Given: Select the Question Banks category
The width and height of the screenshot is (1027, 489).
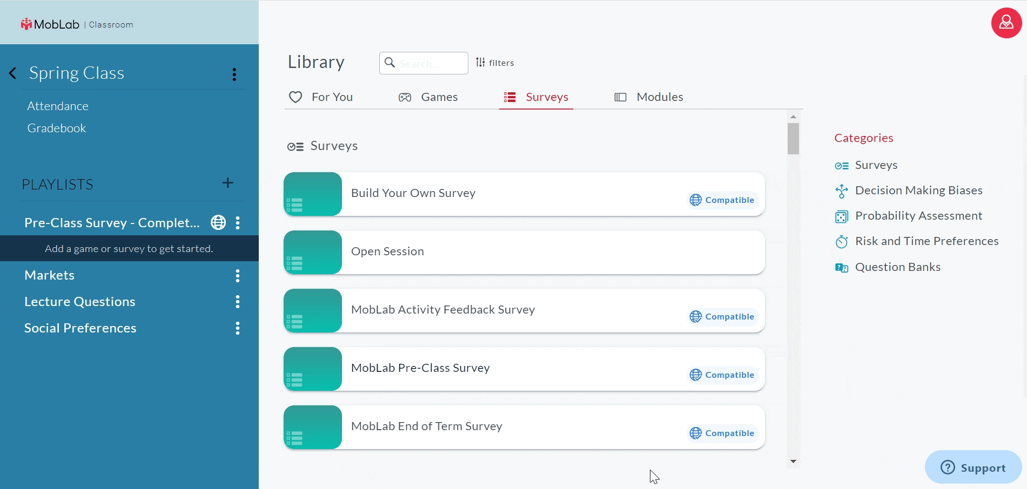Looking at the screenshot, I should [888, 267].
